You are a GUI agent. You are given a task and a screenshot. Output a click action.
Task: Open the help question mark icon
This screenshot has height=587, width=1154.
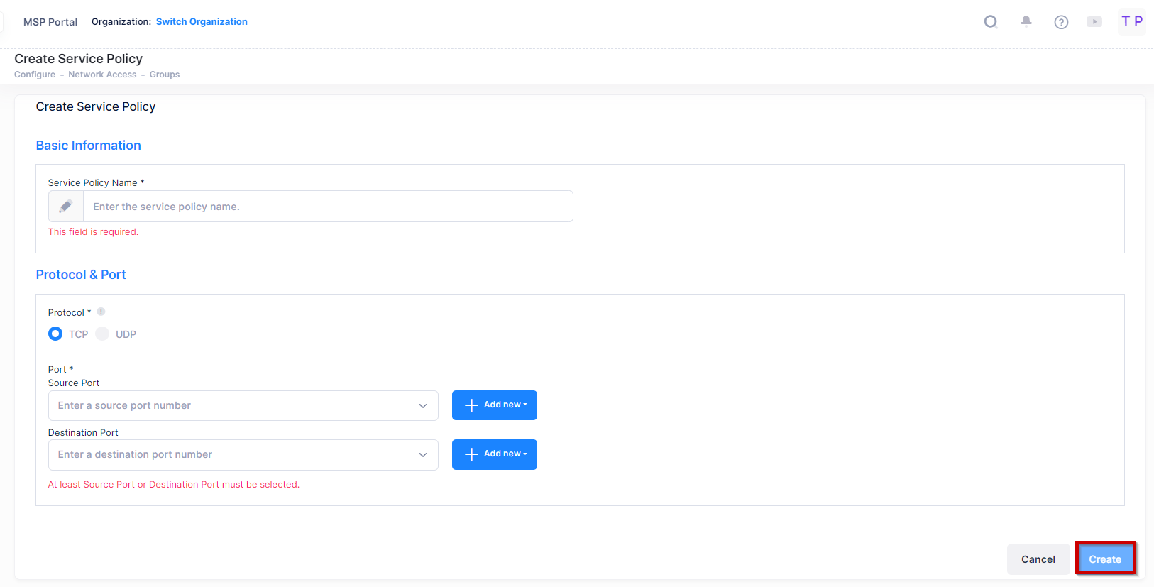(1061, 22)
